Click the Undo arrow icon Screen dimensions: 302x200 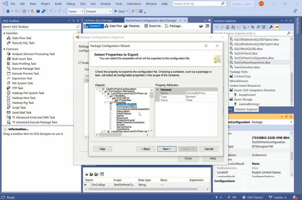pyautogui.click(x=51, y=11)
